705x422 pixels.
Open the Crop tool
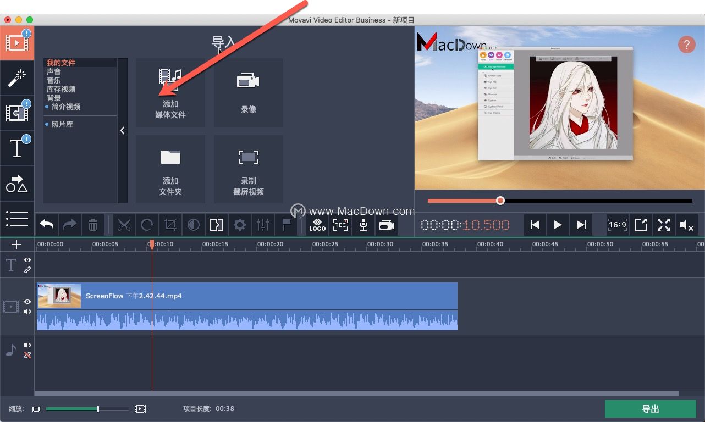(170, 225)
